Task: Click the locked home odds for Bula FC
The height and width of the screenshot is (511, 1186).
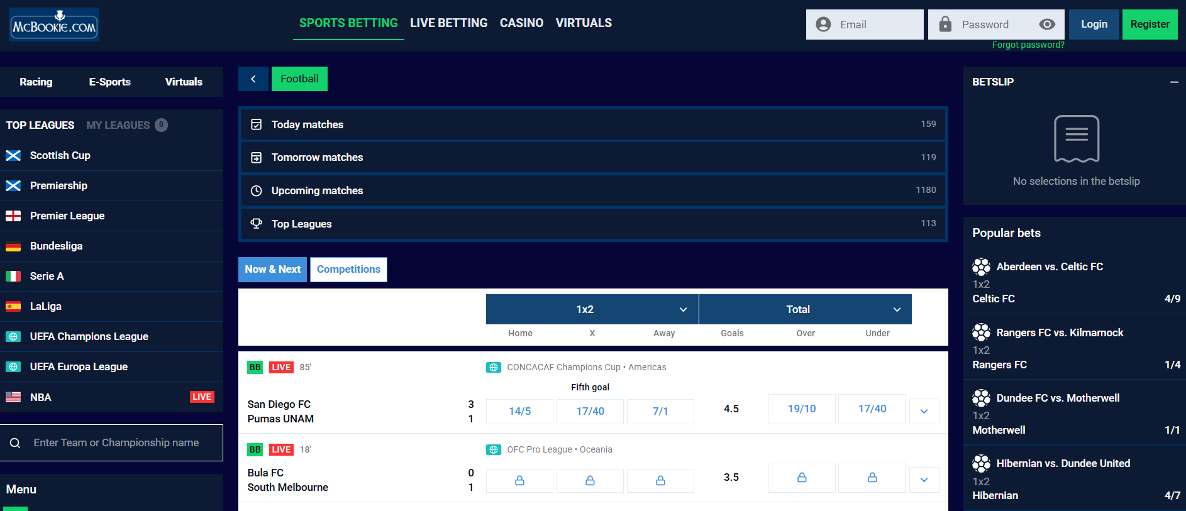Action: click(520, 481)
